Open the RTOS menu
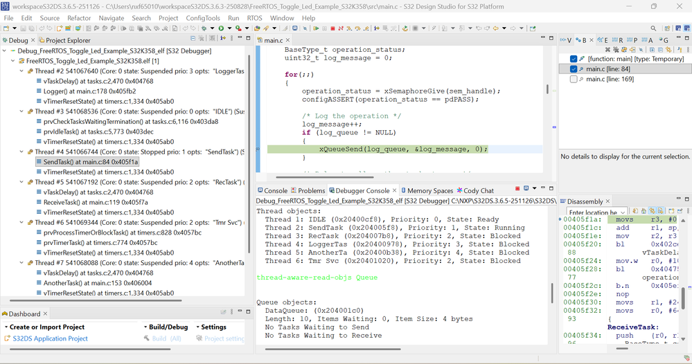Screen dimensions: 692x364 point(254,18)
